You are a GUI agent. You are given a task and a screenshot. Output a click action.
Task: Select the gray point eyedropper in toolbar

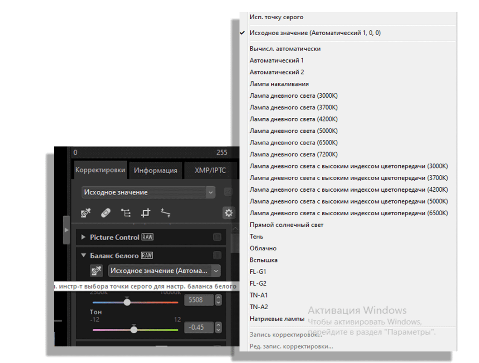click(x=86, y=213)
